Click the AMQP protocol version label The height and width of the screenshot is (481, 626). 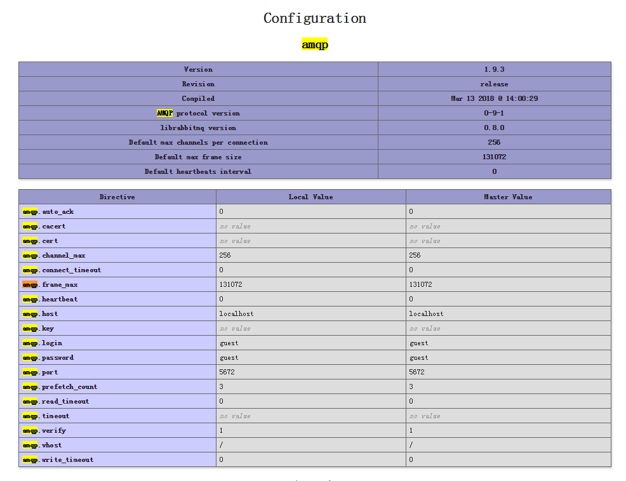198,114
